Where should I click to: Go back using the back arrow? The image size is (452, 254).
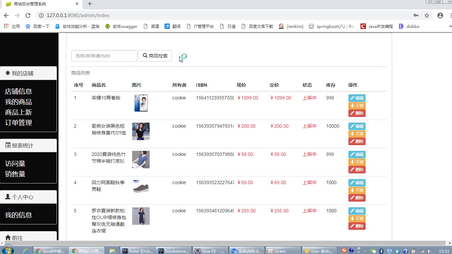pyautogui.click(x=6, y=15)
